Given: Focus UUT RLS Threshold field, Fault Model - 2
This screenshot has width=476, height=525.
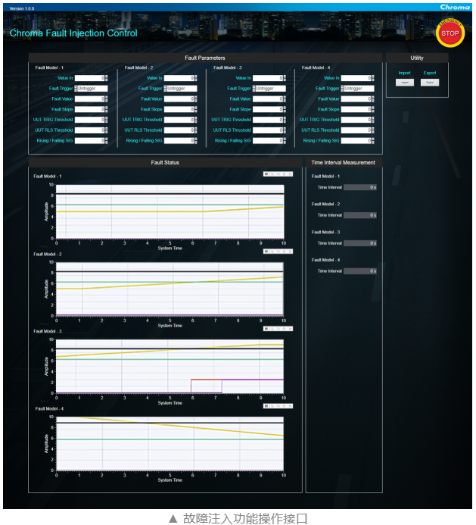Looking at the screenshot, I should click(x=179, y=130).
